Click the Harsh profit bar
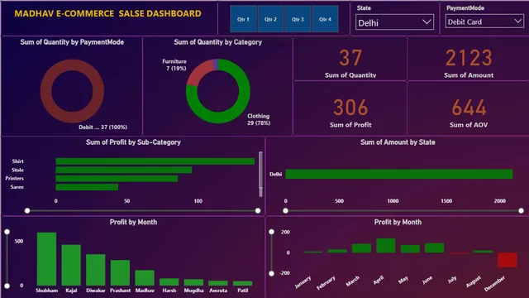This screenshot has width=529, height=298. click(169, 281)
